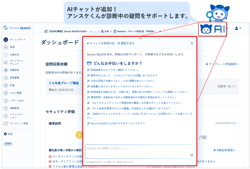The width and height of the screenshot is (250, 169).
Task: Click the send paper-plane icon in chat
Action: pyautogui.click(x=191, y=155)
